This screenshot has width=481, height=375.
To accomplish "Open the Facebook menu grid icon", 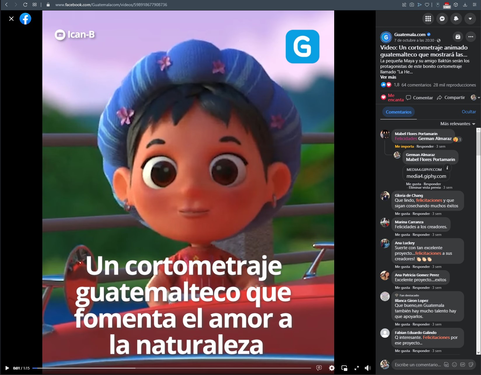I will [x=428, y=19].
